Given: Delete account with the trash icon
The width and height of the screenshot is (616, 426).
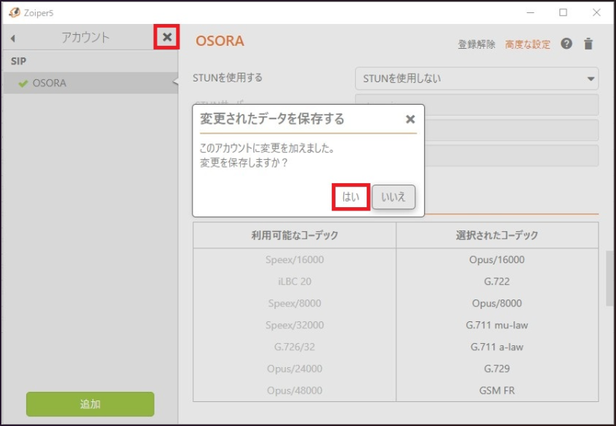Looking at the screenshot, I should [588, 44].
